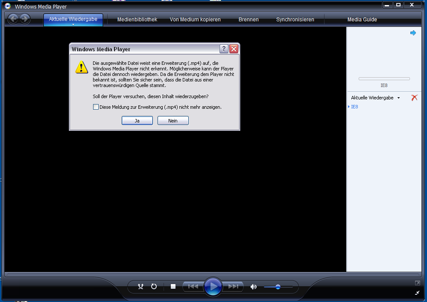427x302 pixels.
Task: Go back with the left arrow button
Action: click(13, 19)
